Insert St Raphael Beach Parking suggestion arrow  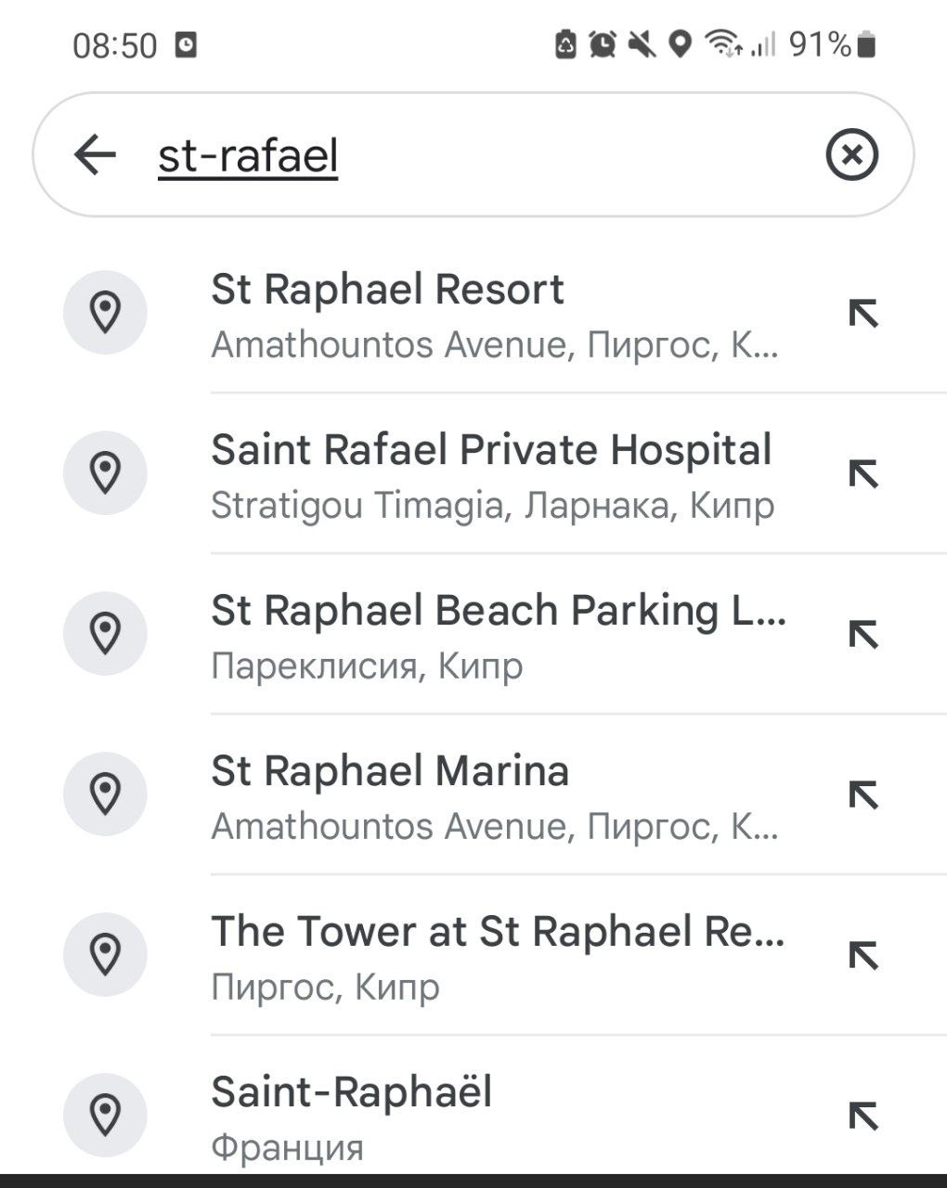863,635
